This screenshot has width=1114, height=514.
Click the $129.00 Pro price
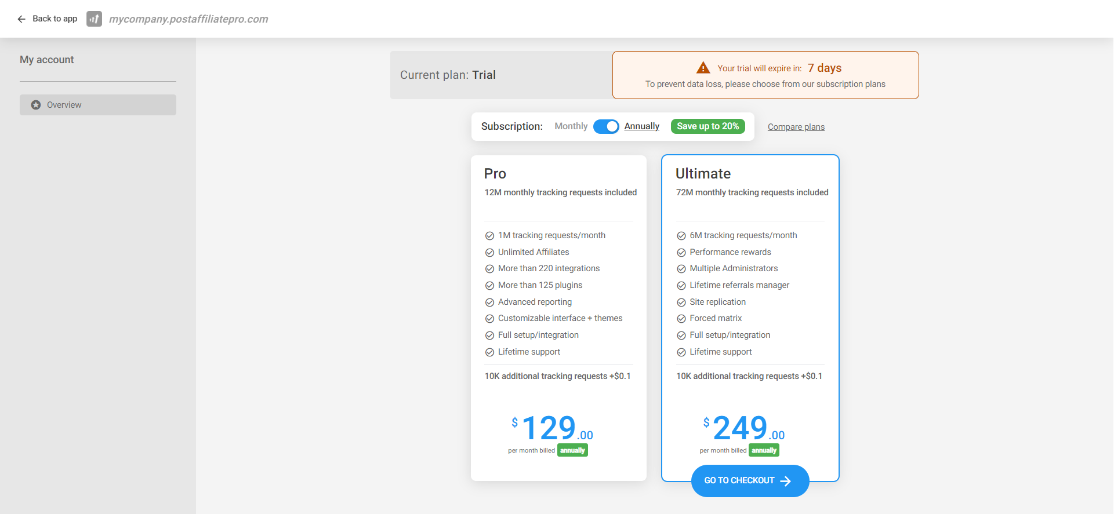pyautogui.click(x=552, y=428)
